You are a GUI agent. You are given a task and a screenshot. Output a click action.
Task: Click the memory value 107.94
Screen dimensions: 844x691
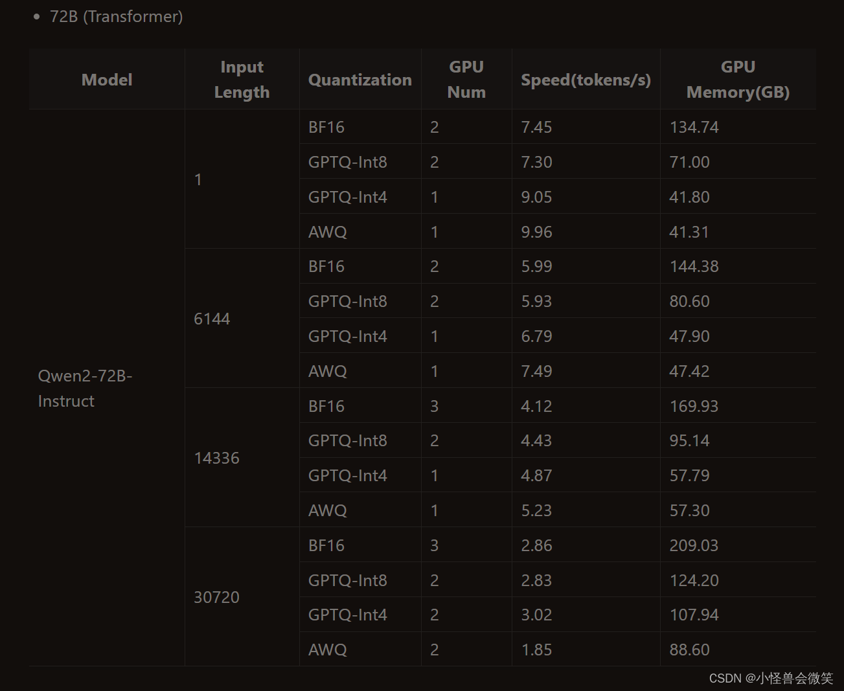(694, 615)
